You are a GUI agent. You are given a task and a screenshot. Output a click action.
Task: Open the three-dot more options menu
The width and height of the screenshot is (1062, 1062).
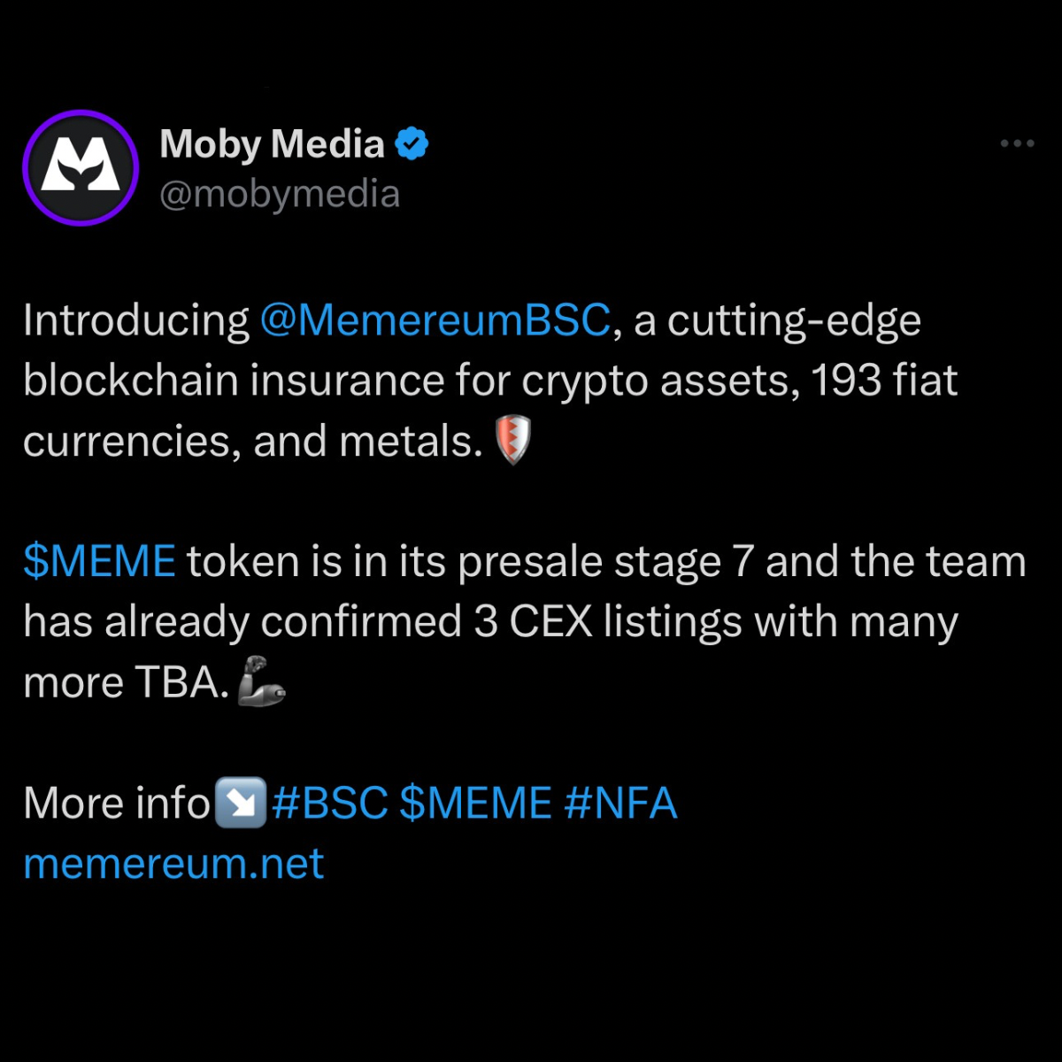(x=1017, y=143)
